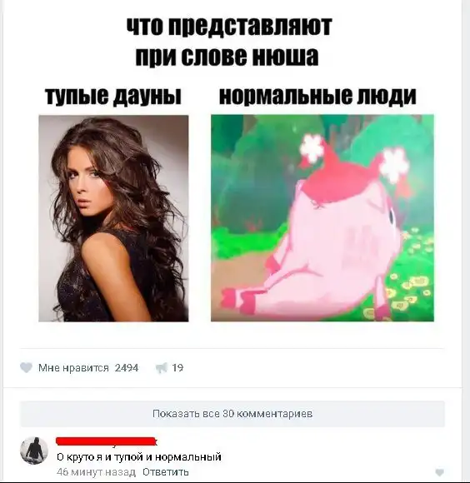Open the commenter's avatar picture
The image size is (470, 483).
click(x=34, y=451)
